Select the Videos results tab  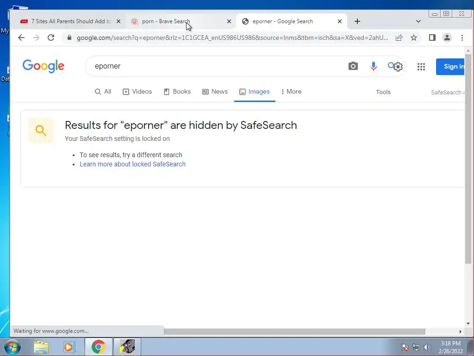137,91
